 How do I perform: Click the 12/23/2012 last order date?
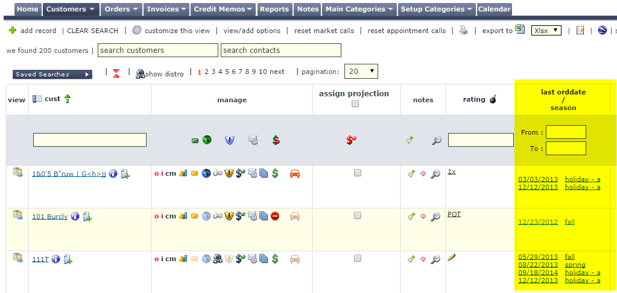(538, 222)
